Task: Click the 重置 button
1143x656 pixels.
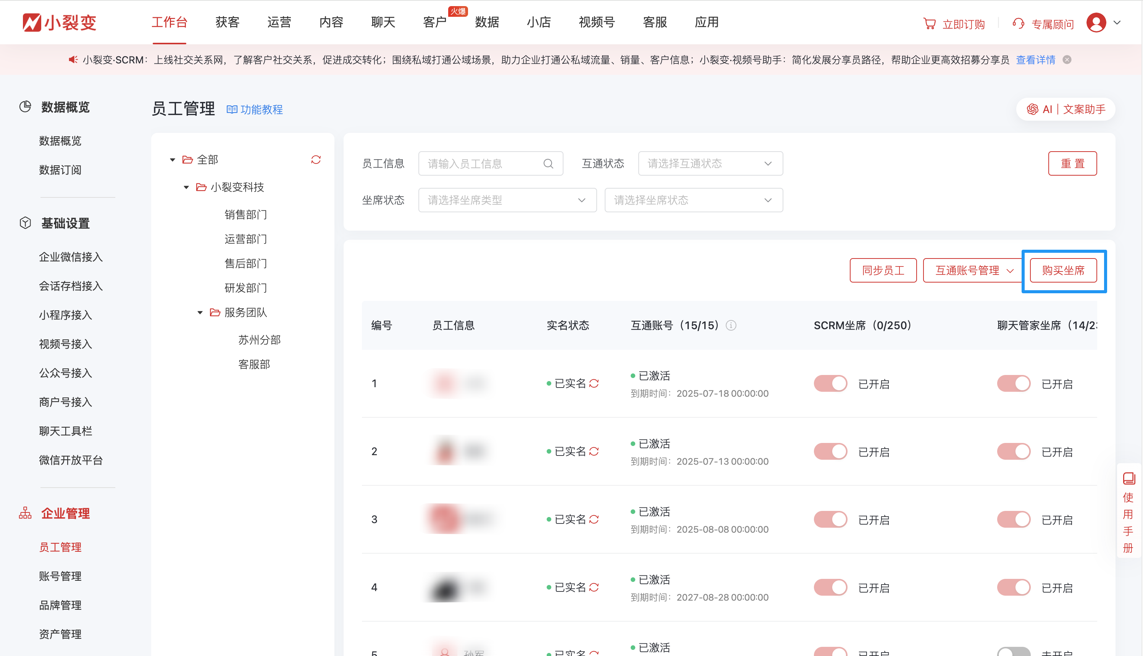Action: tap(1072, 163)
